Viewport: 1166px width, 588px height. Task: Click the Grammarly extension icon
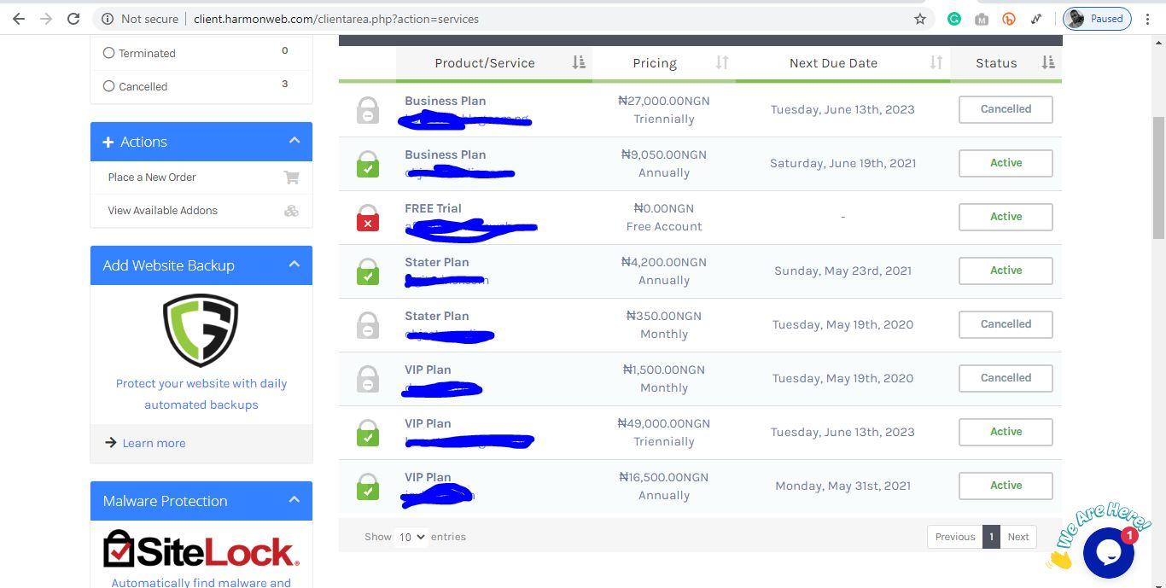tap(954, 18)
